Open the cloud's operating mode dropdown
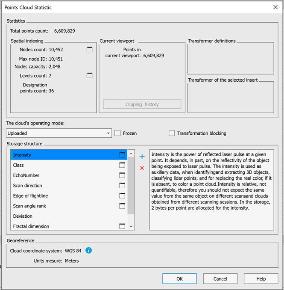 click(59, 133)
